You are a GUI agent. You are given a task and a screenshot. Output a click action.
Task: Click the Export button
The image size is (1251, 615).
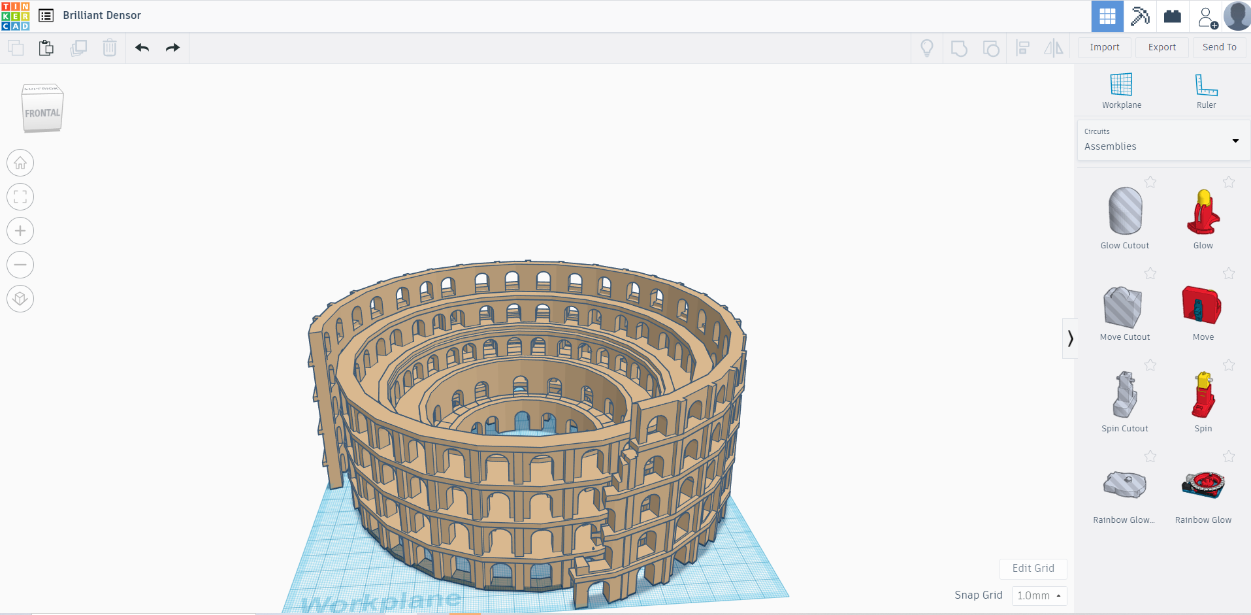1162,47
